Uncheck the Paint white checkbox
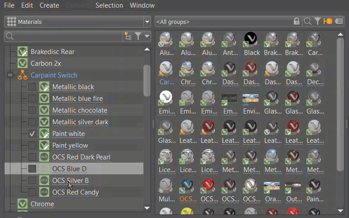Screen dimensions: 349x218 [x=32, y=134]
